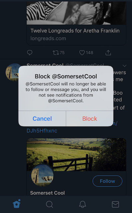Tap the share upload arrow icon
This screenshot has width=132, height=213.
(x=108, y=53)
